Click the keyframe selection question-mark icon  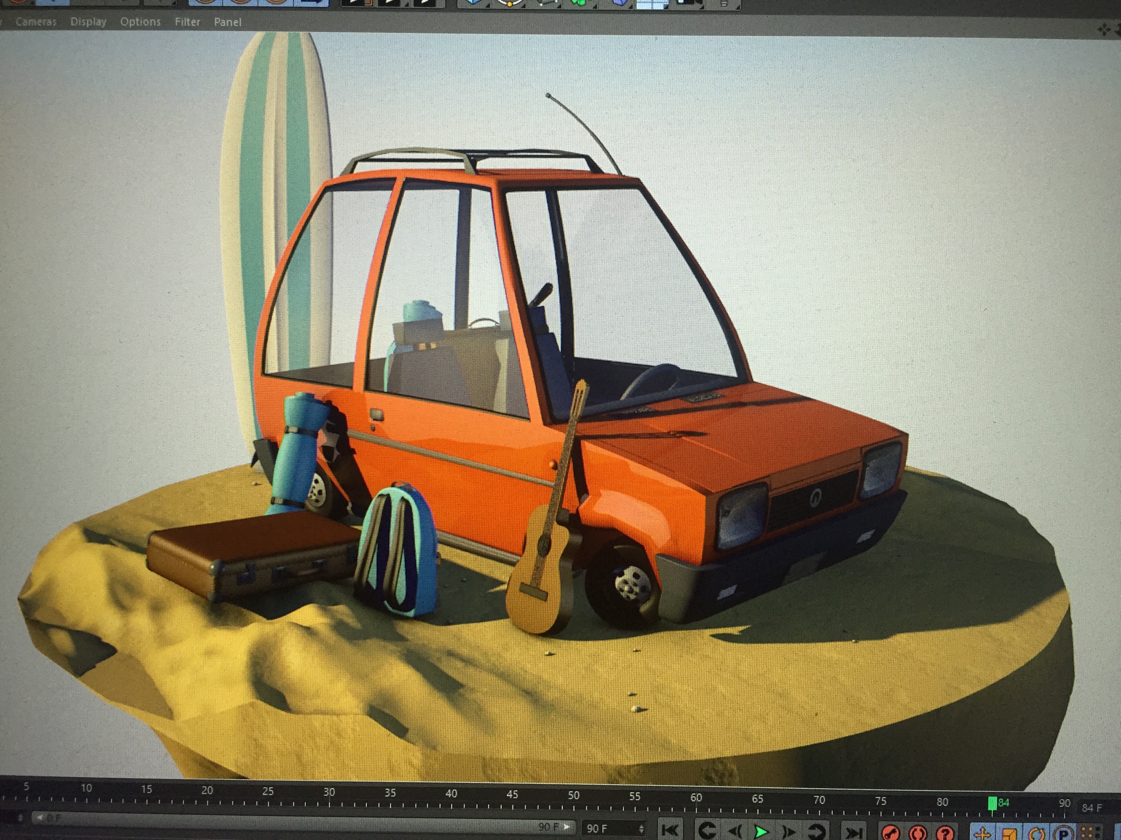pyautogui.click(x=946, y=832)
